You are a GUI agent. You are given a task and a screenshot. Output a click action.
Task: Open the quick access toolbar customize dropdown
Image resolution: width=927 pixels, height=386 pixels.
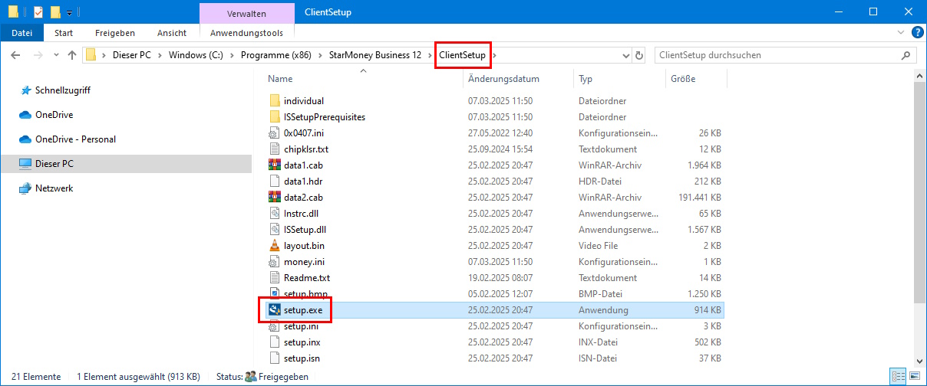pos(70,13)
